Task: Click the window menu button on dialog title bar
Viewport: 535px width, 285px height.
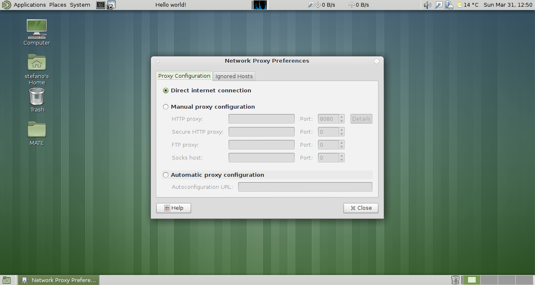Action: point(158,61)
